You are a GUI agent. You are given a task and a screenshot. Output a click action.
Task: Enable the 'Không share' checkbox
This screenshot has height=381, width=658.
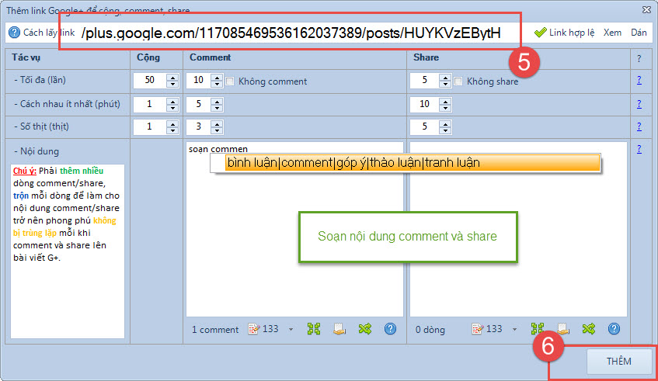(458, 81)
